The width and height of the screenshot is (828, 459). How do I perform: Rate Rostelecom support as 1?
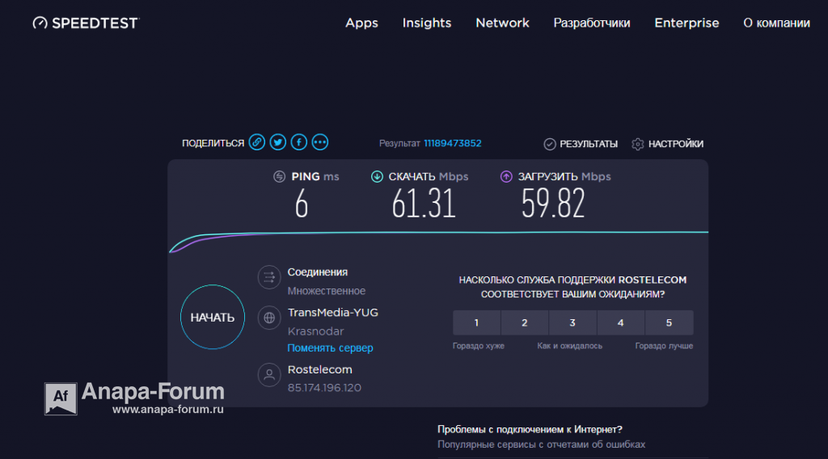pyautogui.click(x=476, y=323)
